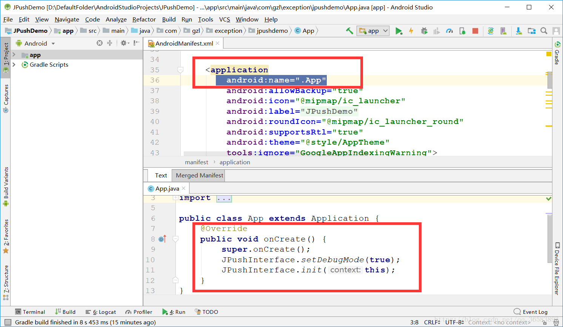The image size is (563, 327).
Task: Open the Tools menu
Action: click(x=205, y=20)
